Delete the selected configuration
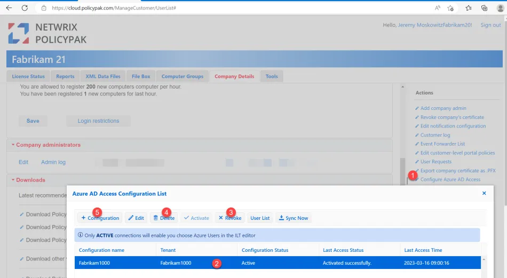Screen dimensions: 507x278 click(x=164, y=218)
